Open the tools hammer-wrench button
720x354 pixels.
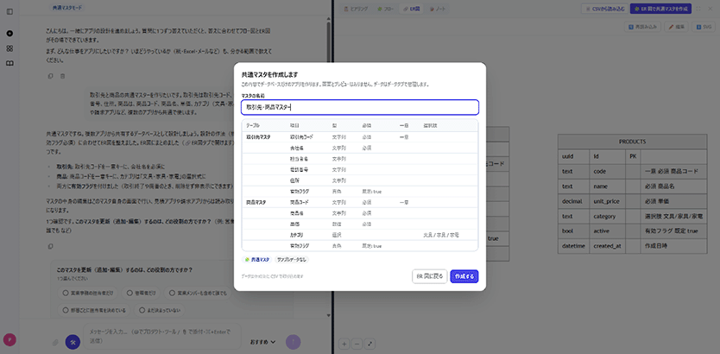click(x=73, y=342)
